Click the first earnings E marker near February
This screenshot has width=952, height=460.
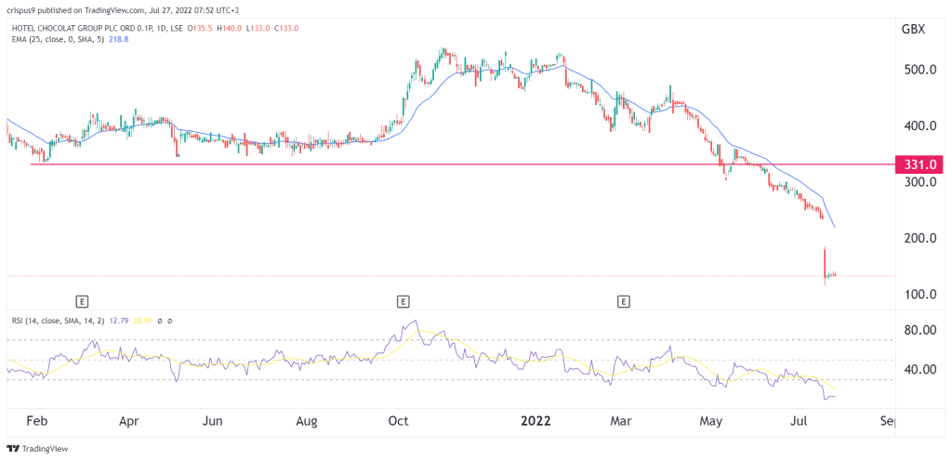(81, 300)
